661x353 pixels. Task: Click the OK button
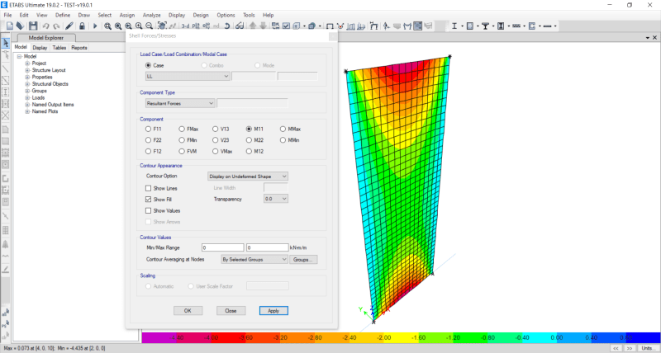[x=188, y=310]
